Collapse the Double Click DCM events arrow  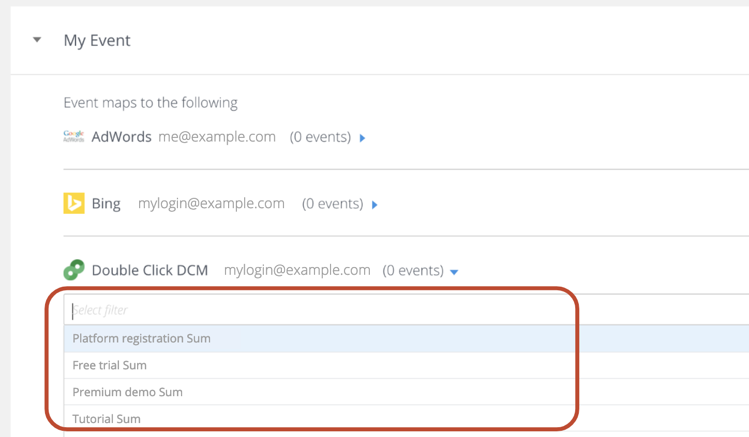click(x=454, y=272)
